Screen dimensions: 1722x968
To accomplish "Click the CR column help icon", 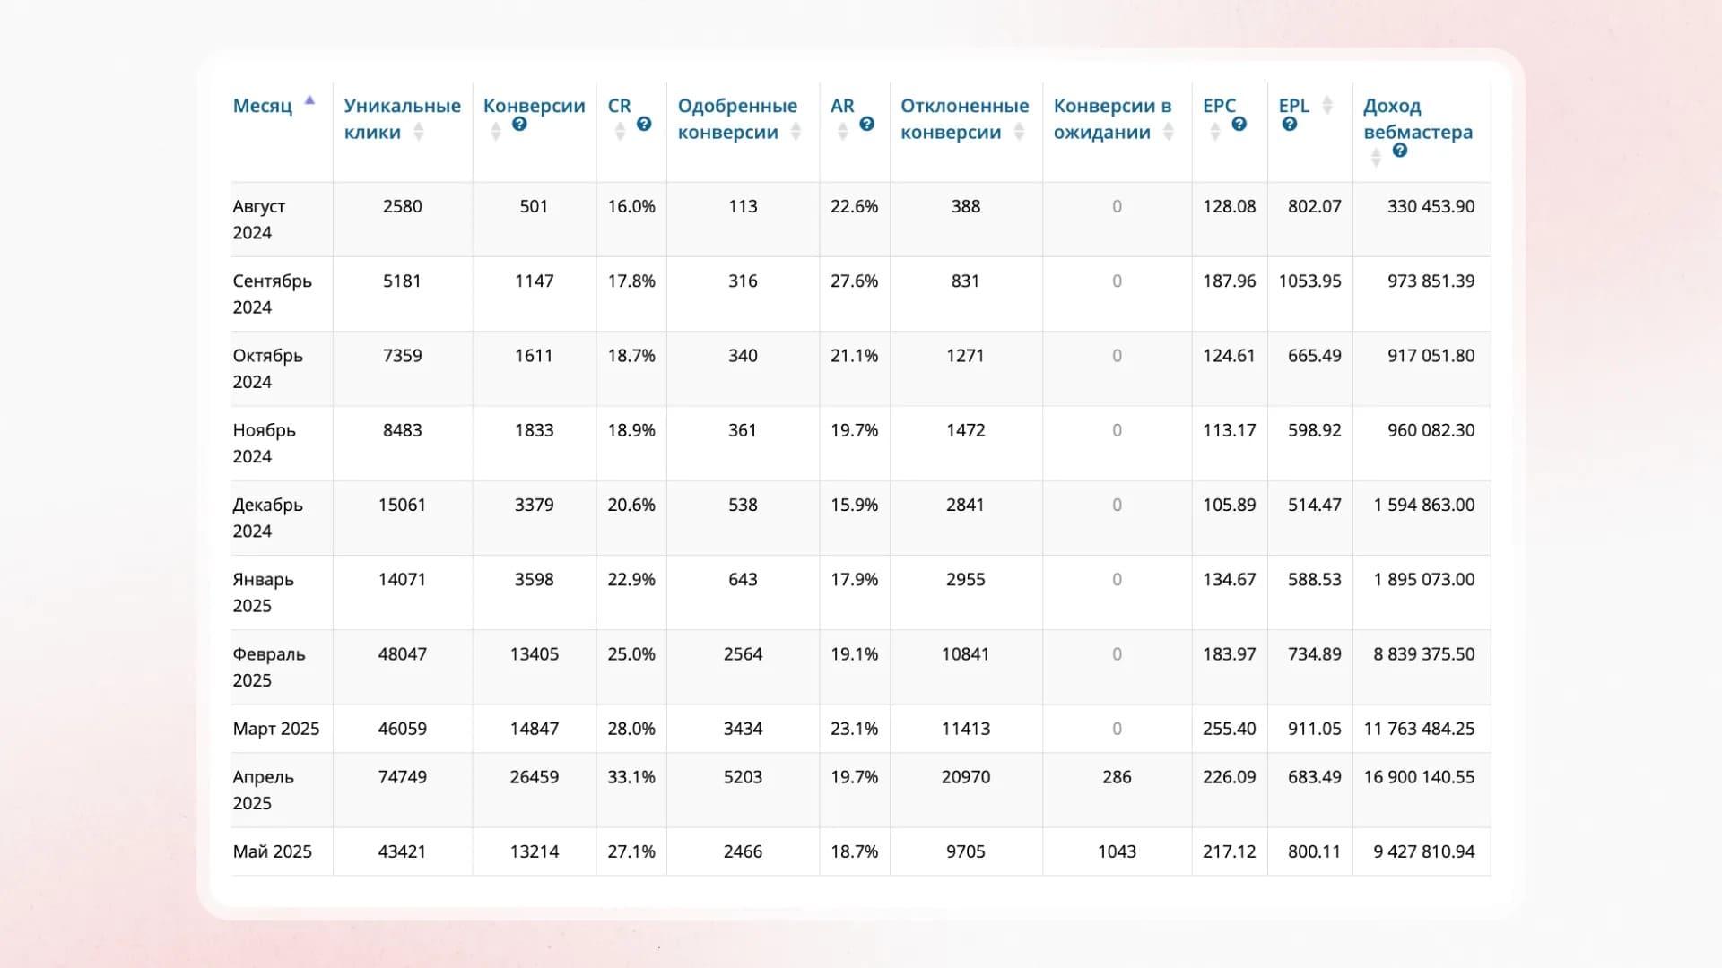I will click(644, 125).
